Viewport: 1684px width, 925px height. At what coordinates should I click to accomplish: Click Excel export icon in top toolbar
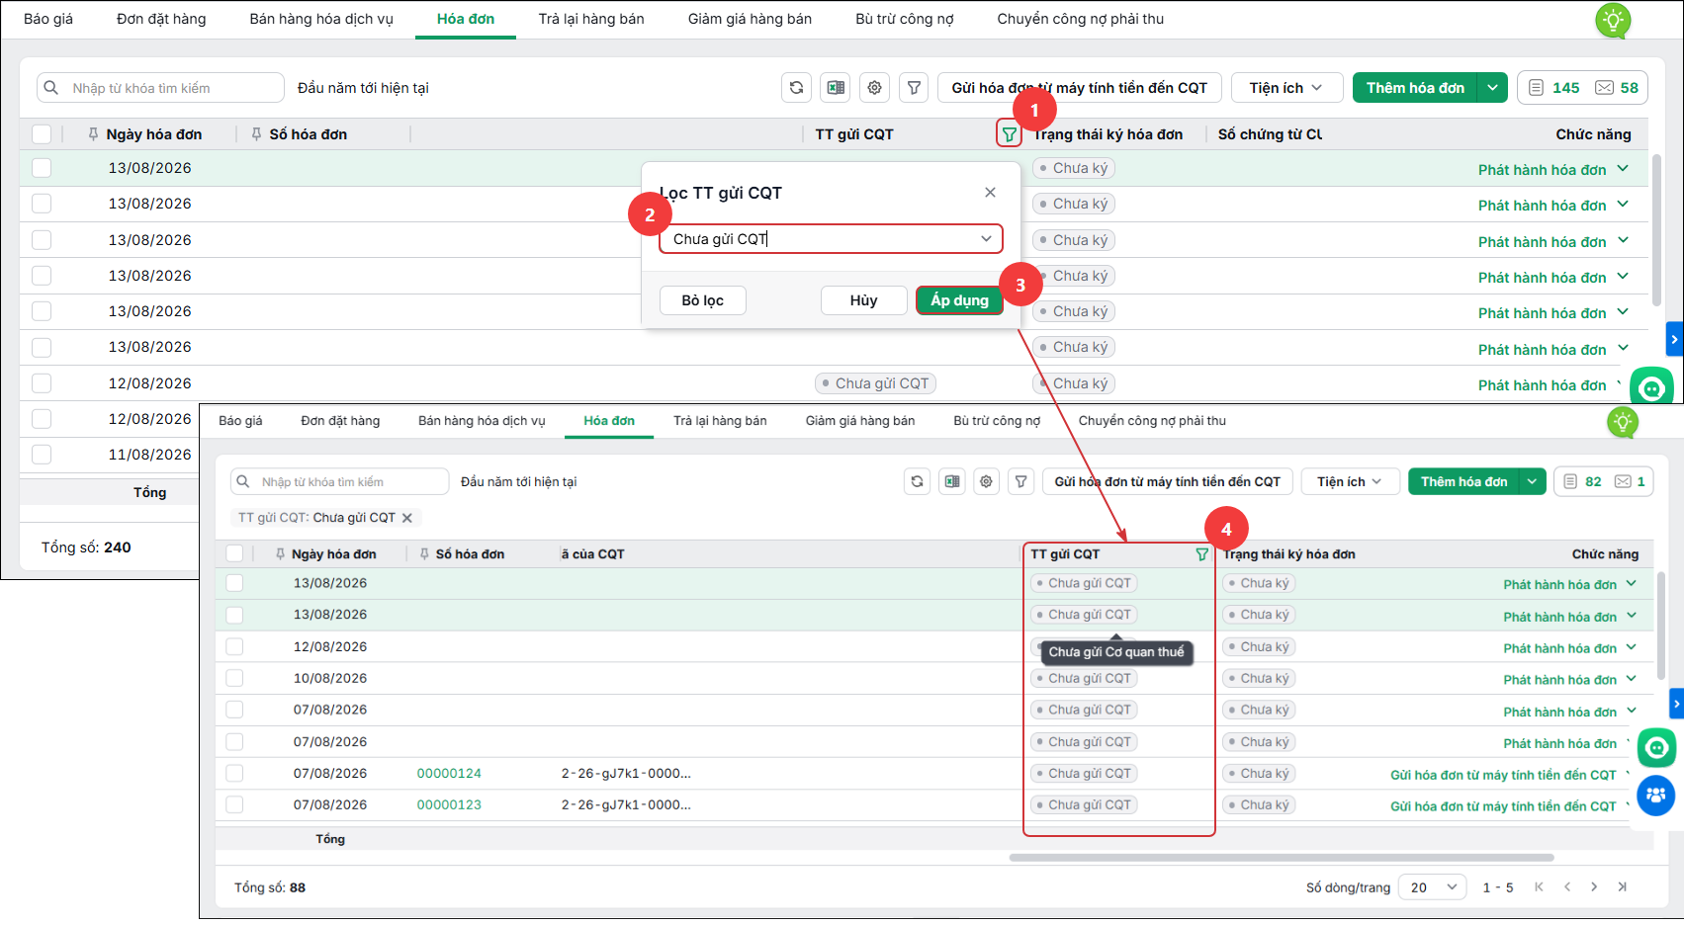[x=836, y=88]
